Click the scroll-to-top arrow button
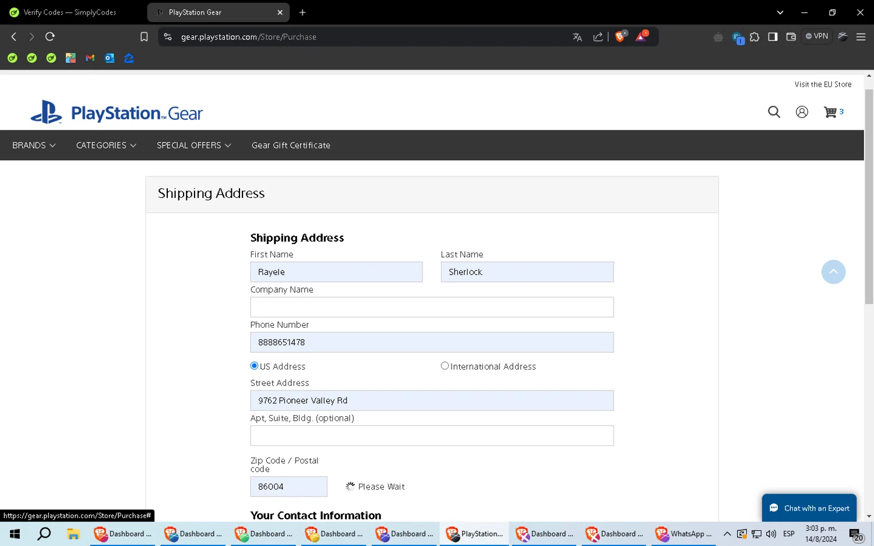 [x=833, y=272]
